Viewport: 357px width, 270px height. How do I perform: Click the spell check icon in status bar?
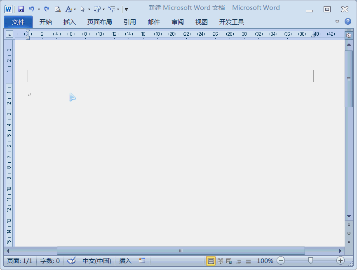(x=71, y=261)
